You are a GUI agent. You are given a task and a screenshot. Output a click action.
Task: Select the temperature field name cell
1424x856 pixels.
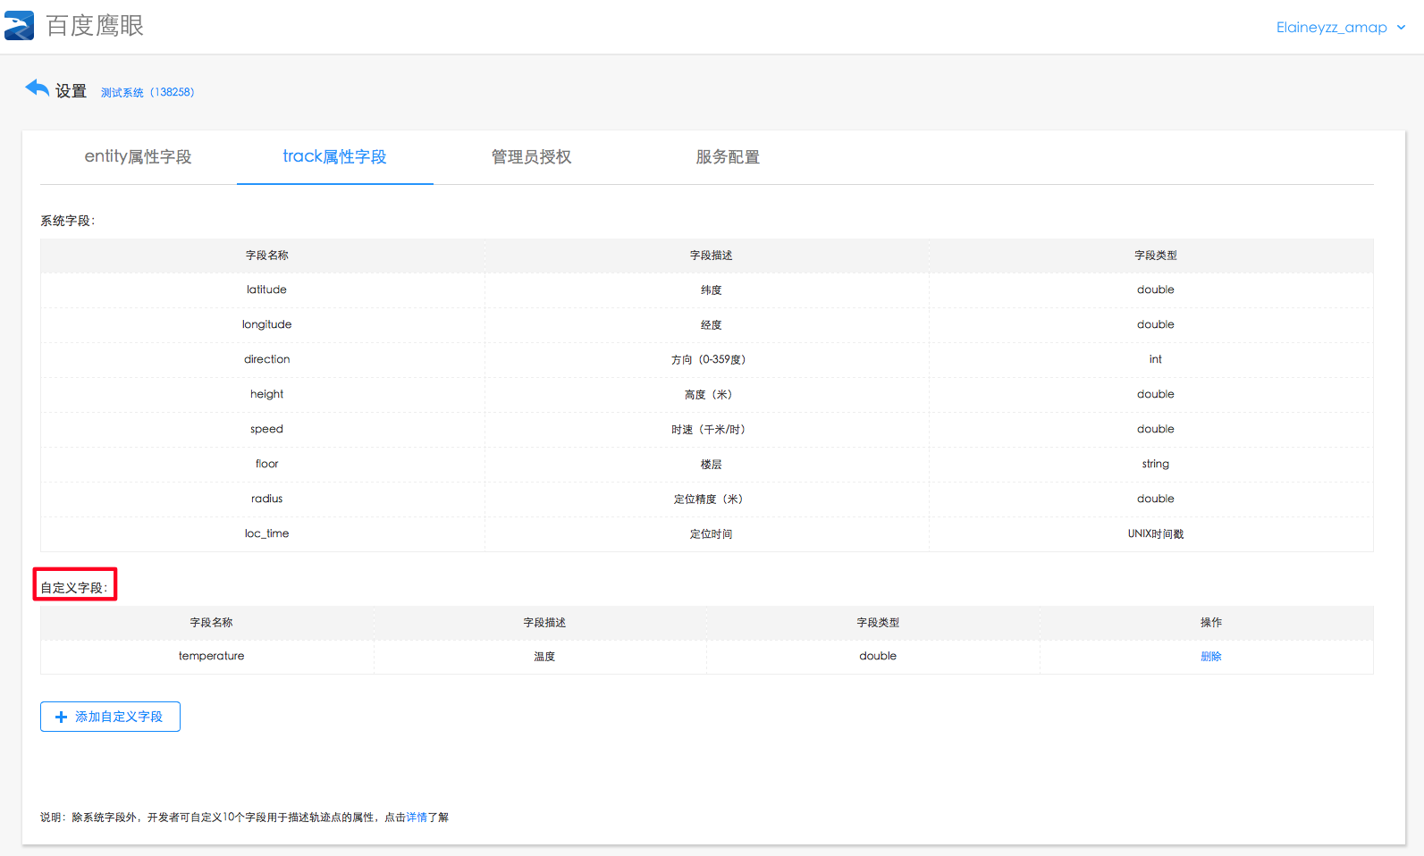click(x=211, y=657)
